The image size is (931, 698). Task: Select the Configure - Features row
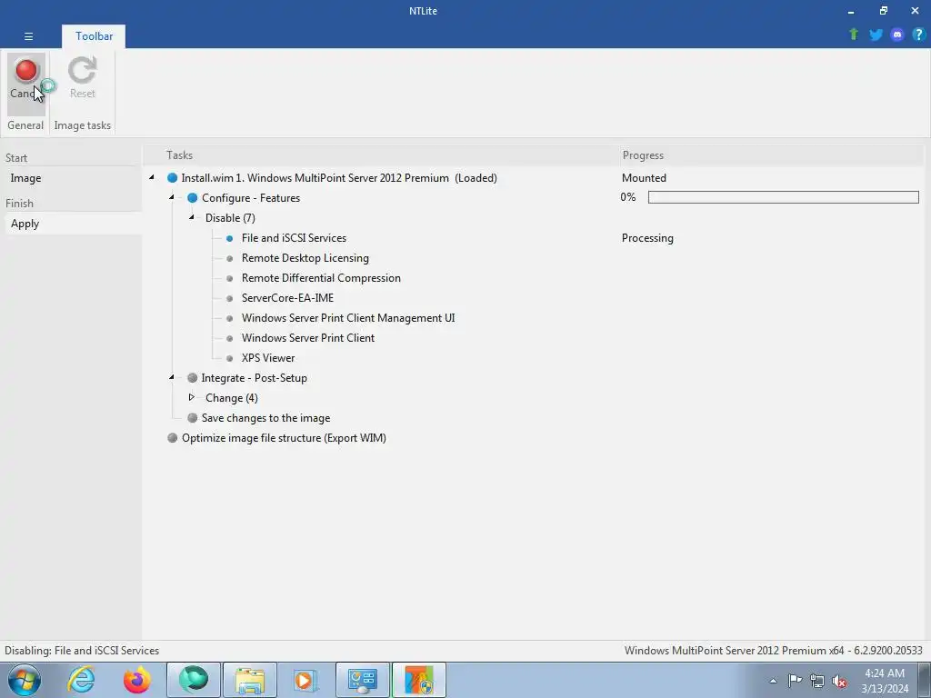coord(251,198)
